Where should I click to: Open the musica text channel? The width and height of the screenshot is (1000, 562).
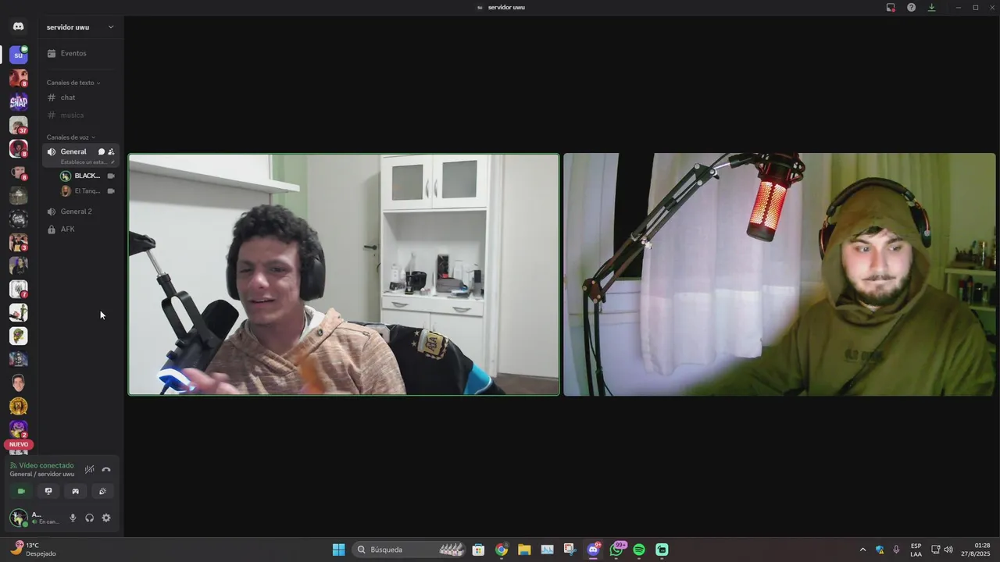80,116
